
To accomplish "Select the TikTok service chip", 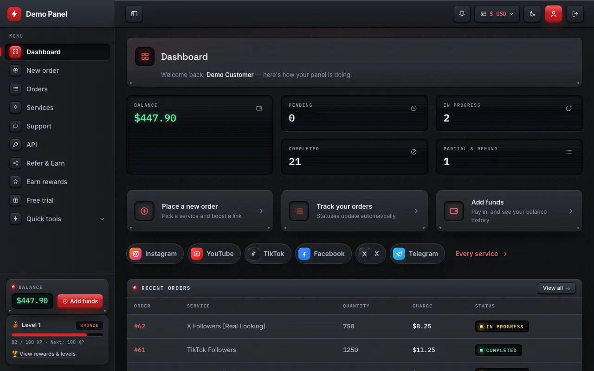I will [268, 254].
